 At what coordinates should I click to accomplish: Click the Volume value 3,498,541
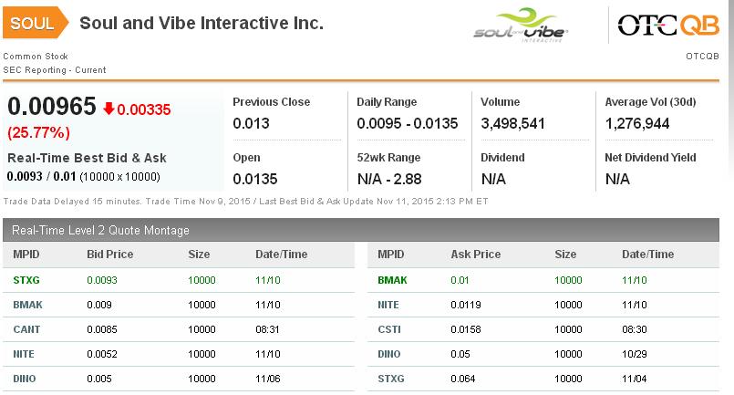512,122
